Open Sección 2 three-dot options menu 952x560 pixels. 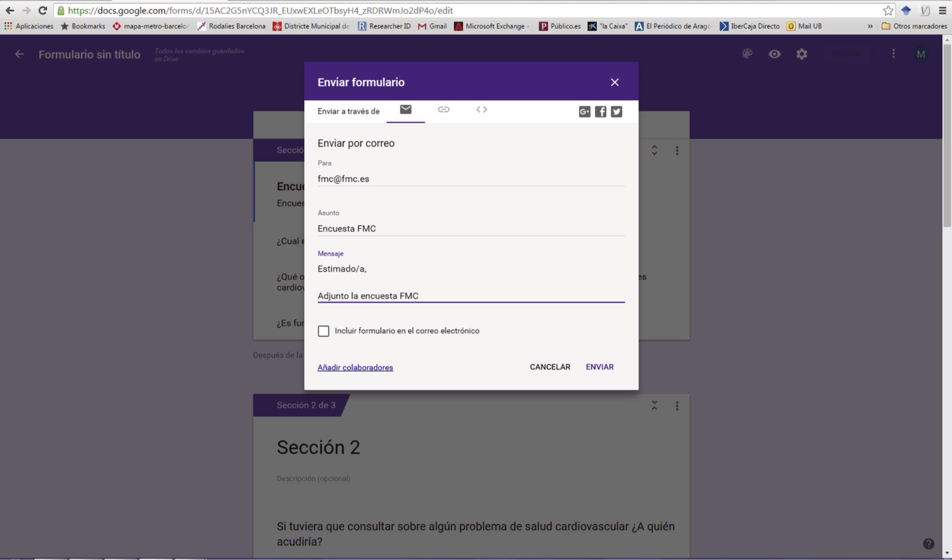[x=677, y=406]
